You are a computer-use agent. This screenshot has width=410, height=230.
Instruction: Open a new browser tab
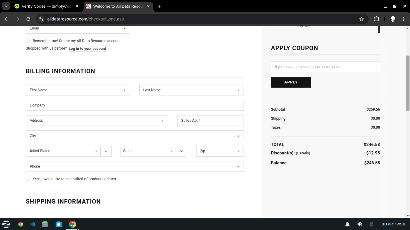(x=159, y=6)
